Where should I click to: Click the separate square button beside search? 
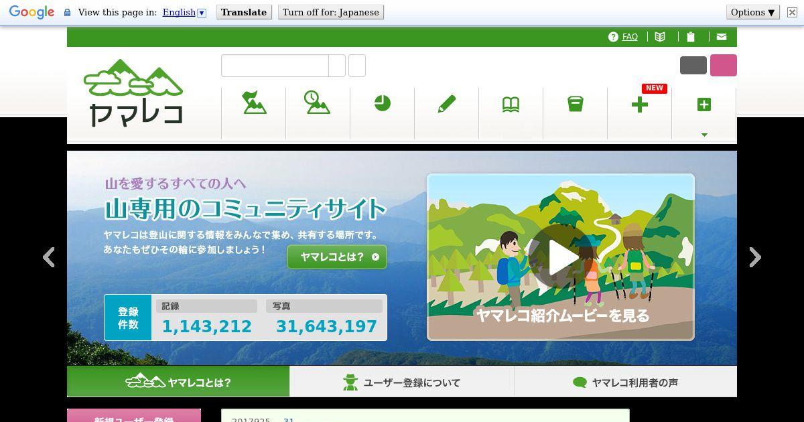357,66
